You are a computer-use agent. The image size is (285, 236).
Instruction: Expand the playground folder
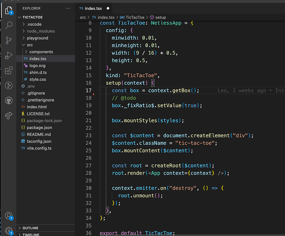click(x=23, y=38)
